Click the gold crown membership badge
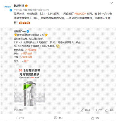 [26, 6]
